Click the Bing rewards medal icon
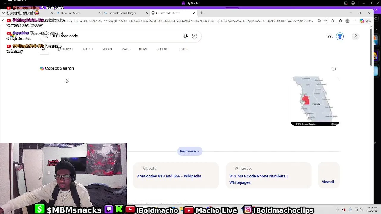Image resolution: width=381 pixels, height=214 pixels. point(340,36)
